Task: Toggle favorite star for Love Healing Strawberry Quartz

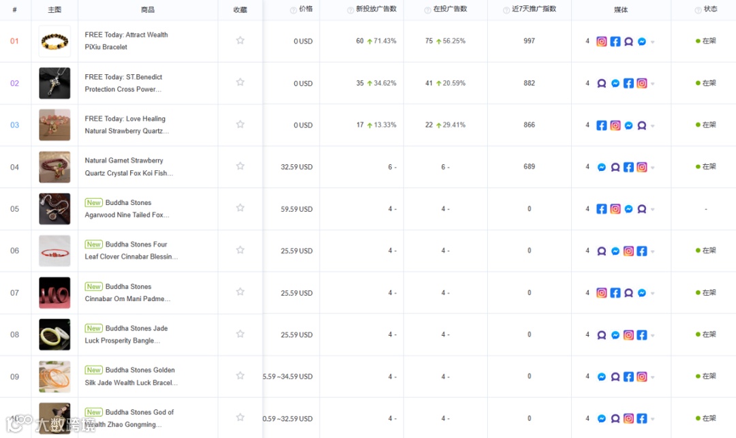Action: 240,124
